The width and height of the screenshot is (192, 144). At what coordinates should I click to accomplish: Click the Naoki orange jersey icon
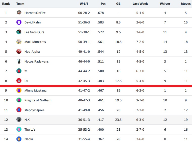click(x=19, y=139)
